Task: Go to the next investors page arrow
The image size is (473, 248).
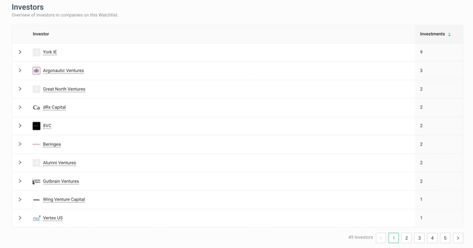Action: (x=458, y=238)
